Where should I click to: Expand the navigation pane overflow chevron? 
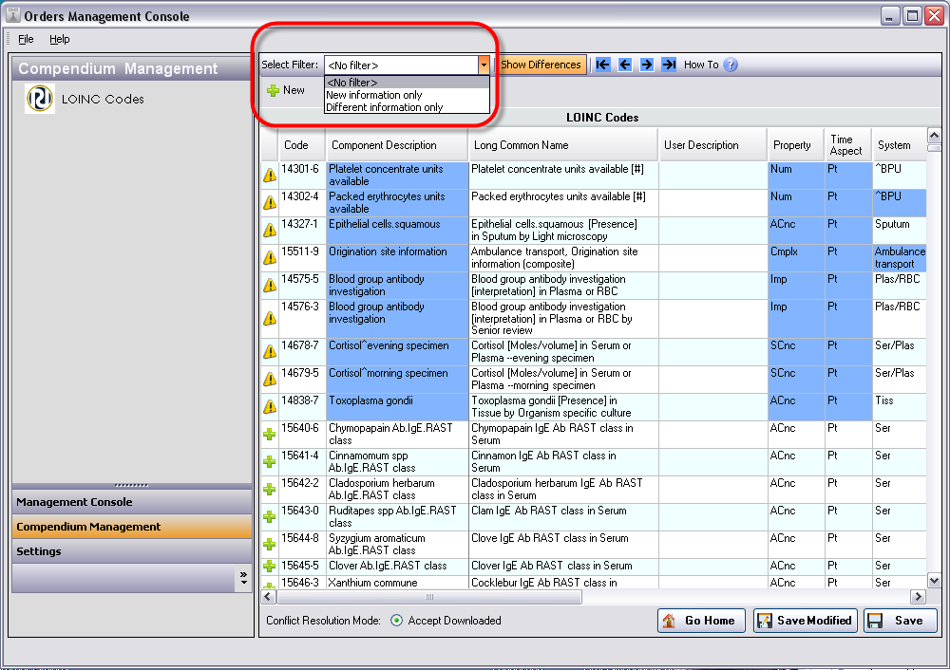[x=243, y=578]
